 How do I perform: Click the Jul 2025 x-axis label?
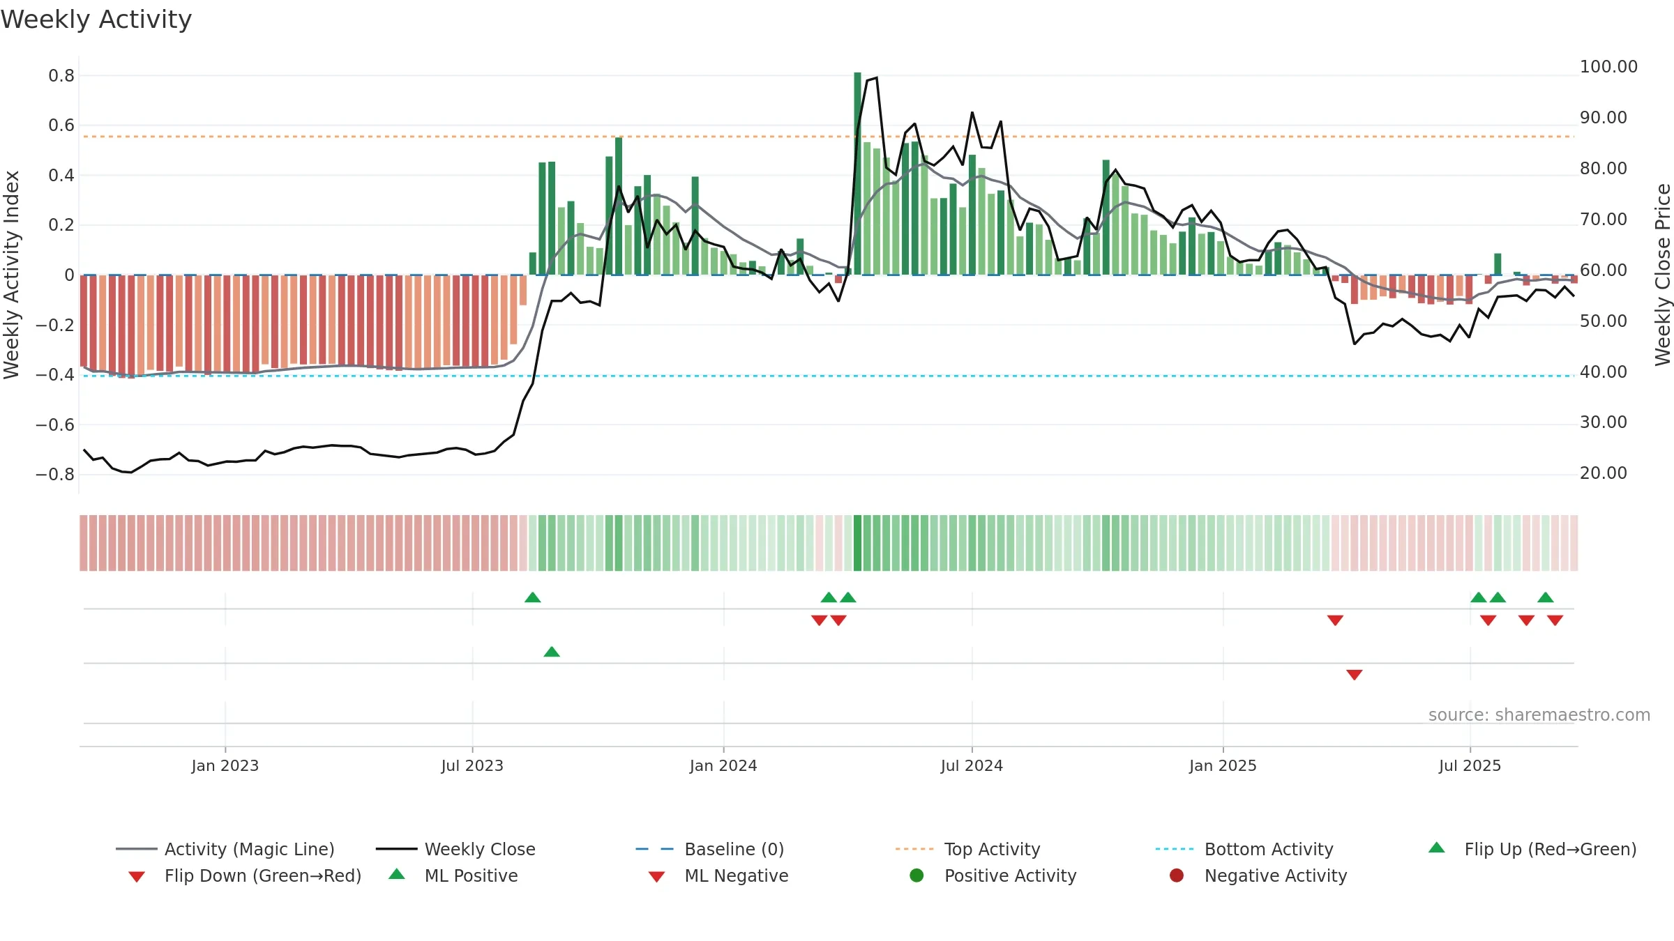coord(1470,765)
